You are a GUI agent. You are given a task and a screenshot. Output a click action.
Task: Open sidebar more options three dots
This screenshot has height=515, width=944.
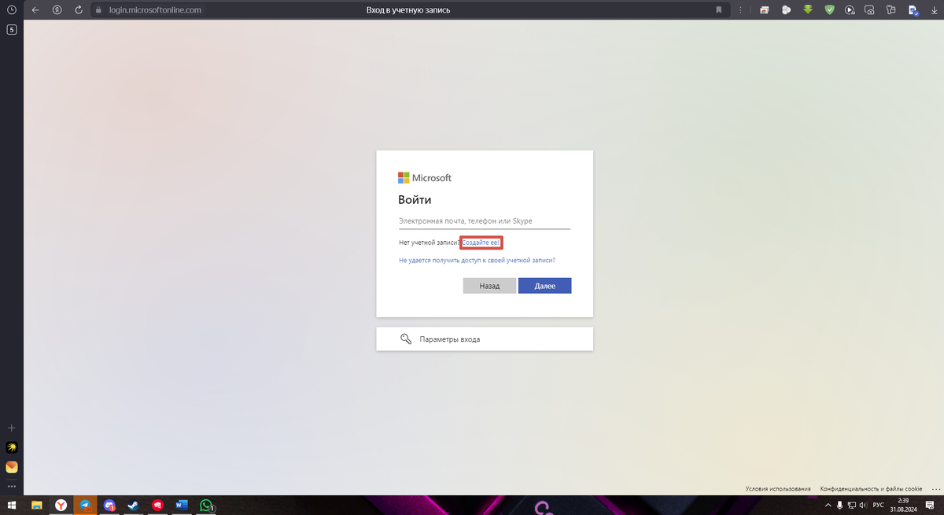(12, 487)
